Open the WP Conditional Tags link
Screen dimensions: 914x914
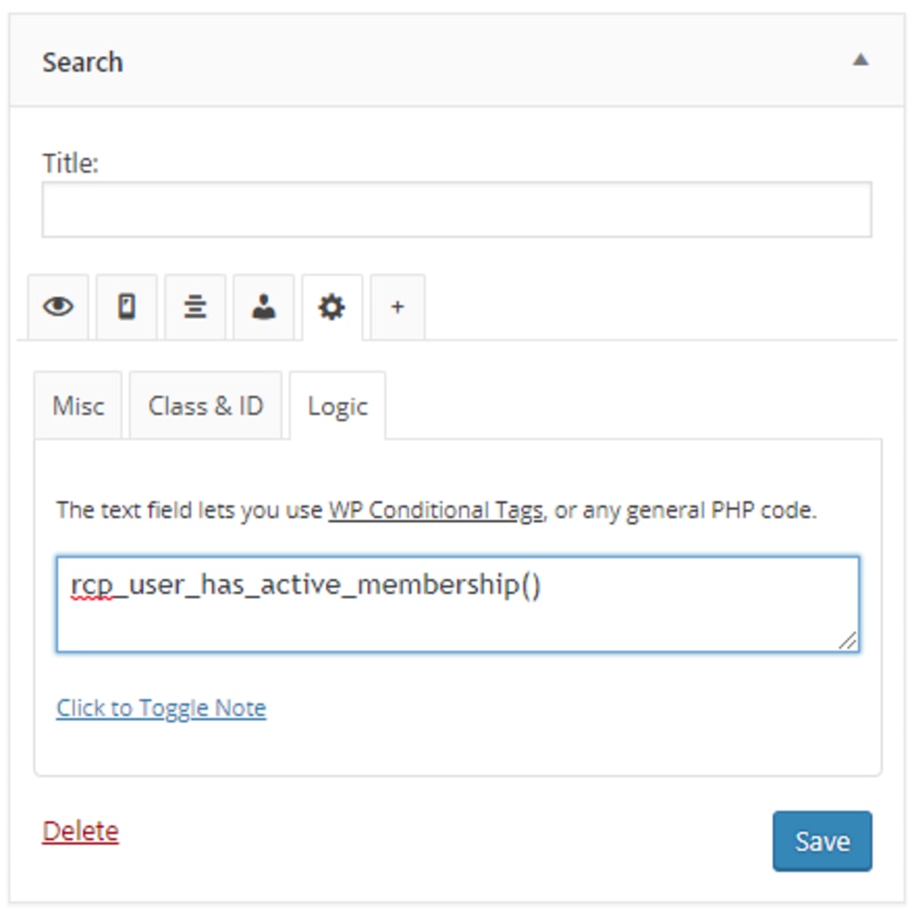tap(436, 510)
